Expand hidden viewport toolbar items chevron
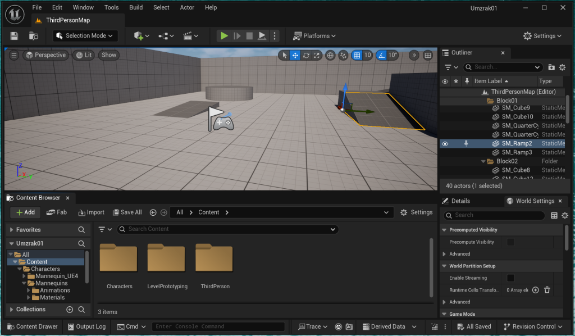Image resolution: width=575 pixels, height=336 pixels. (414, 56)
